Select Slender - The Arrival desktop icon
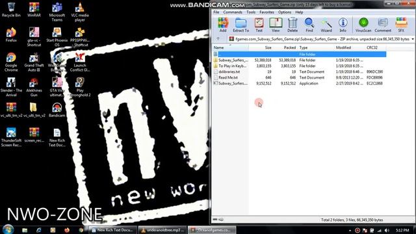The width and height of the screenshot is (416, 234). (11, 87)
